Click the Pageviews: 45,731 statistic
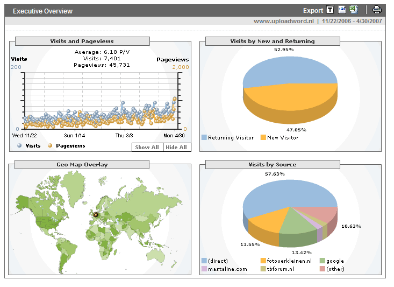This screenshot has width=394, height=287. (x=102, y=65)
